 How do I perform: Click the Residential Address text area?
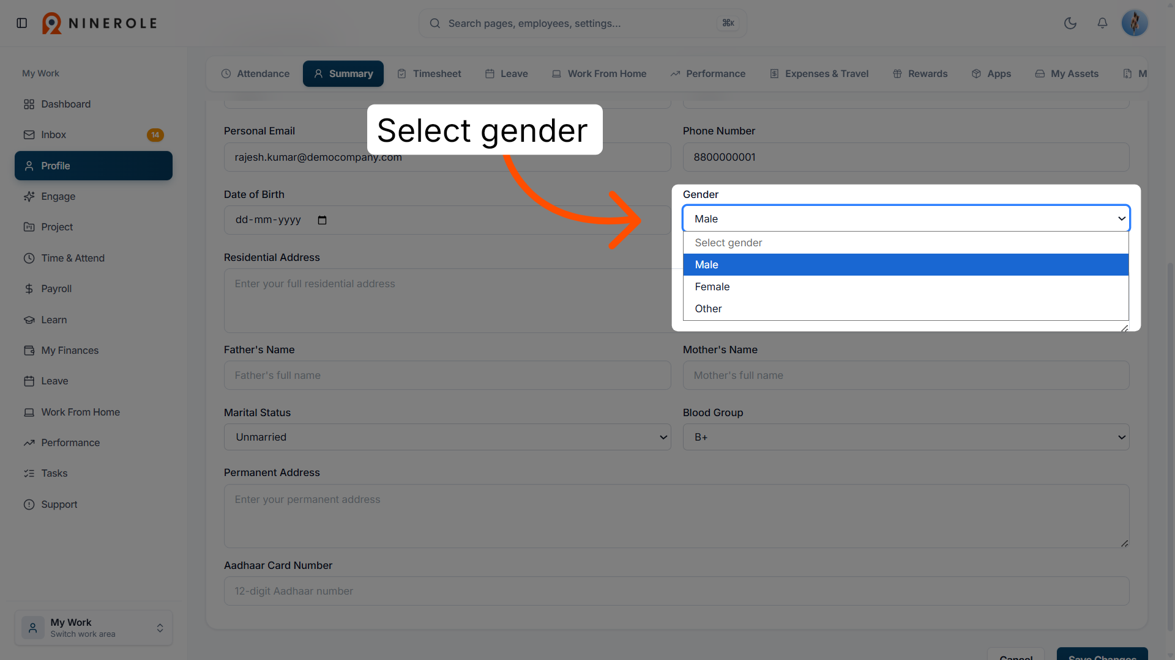pyautogui.click(x=447, y=301)
